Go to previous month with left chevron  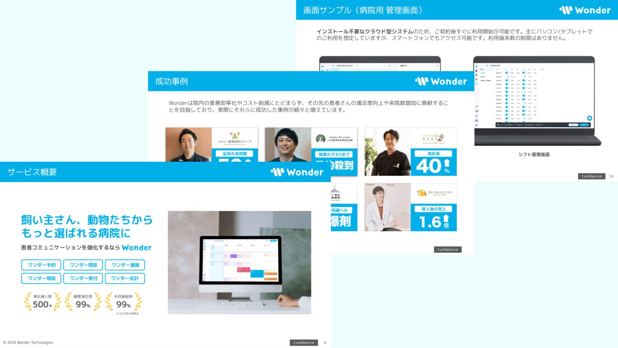tap(481, 65)
